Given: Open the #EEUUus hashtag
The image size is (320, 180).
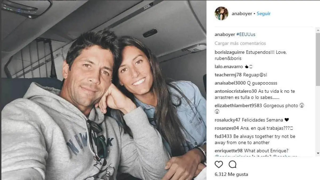Looking at the screenshot, I should 246,34.
